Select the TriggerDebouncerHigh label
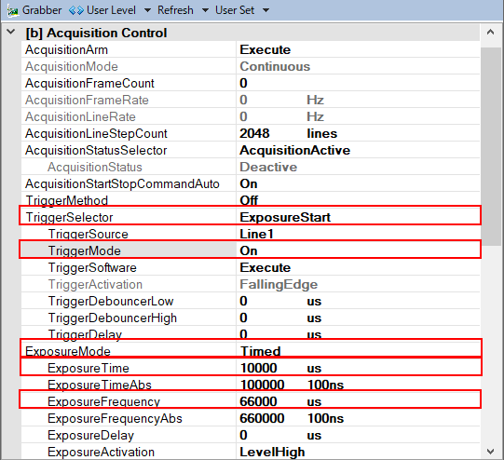Viewport: 504px width, 460px height. [113, 318]
